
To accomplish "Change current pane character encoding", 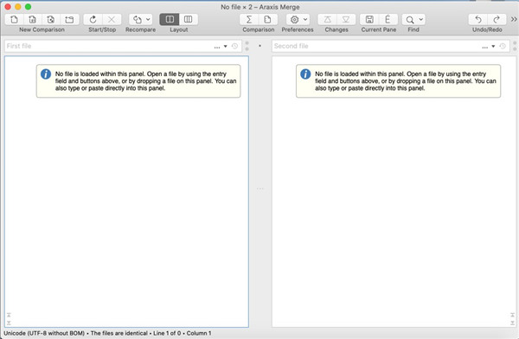I will point(388,20).
